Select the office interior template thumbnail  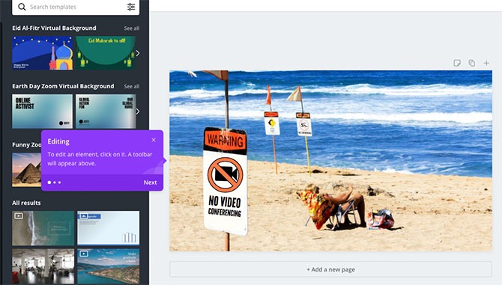[x=43, y=266]
